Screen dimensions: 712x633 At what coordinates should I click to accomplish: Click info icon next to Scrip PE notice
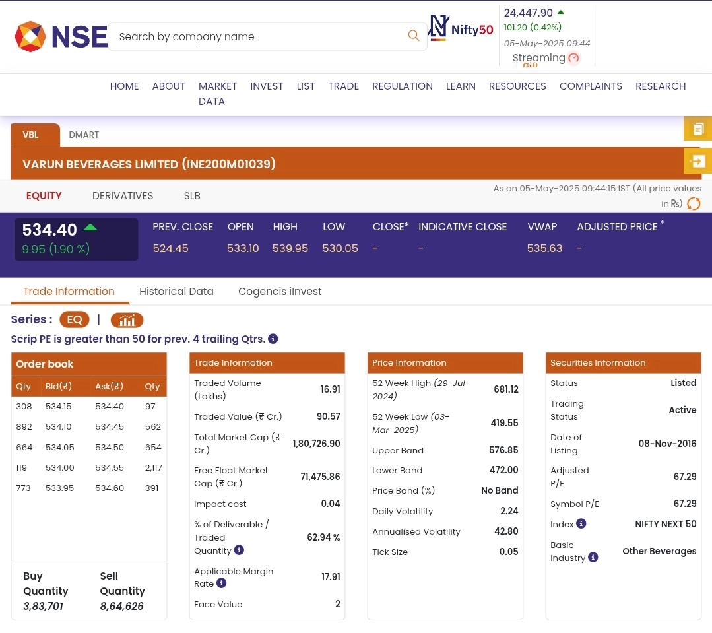click(273, 339)
